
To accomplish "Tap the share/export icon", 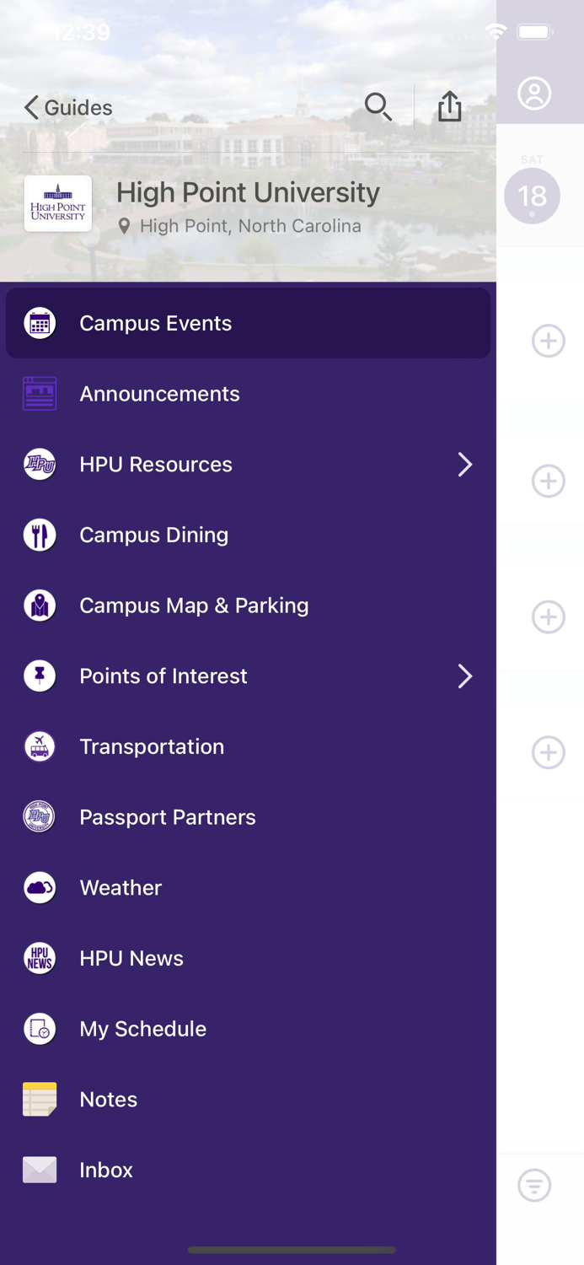I will pos(449,106).
